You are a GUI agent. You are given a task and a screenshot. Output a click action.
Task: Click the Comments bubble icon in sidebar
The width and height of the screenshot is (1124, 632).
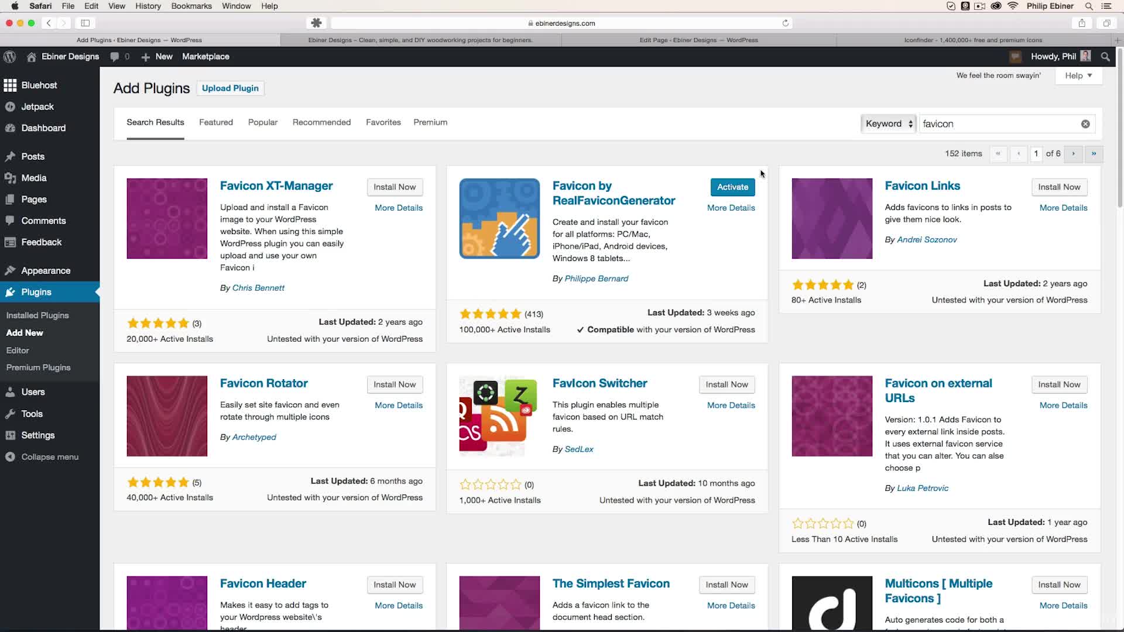pos(10,221)
